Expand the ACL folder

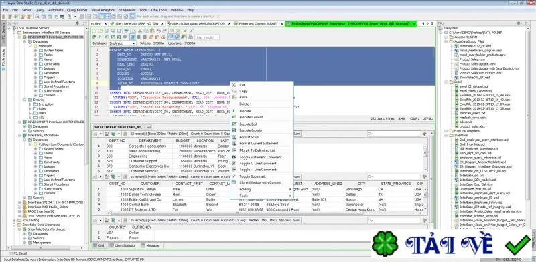(30, 118)
